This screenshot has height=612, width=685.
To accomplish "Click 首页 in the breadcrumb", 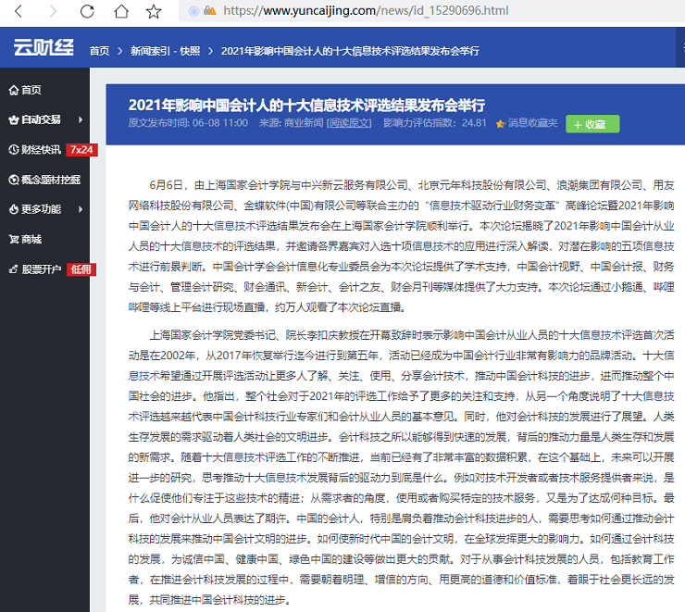I will pyautogui.click(x=99, y=50).
